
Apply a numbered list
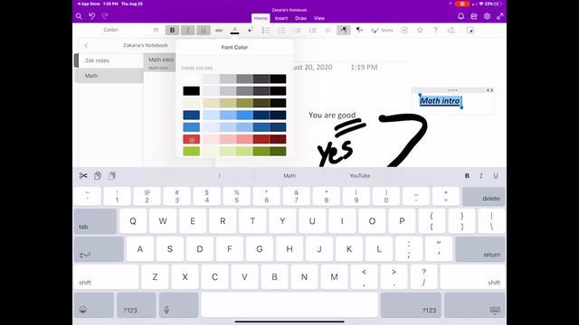pyautogui.click(x=281, y=31)
